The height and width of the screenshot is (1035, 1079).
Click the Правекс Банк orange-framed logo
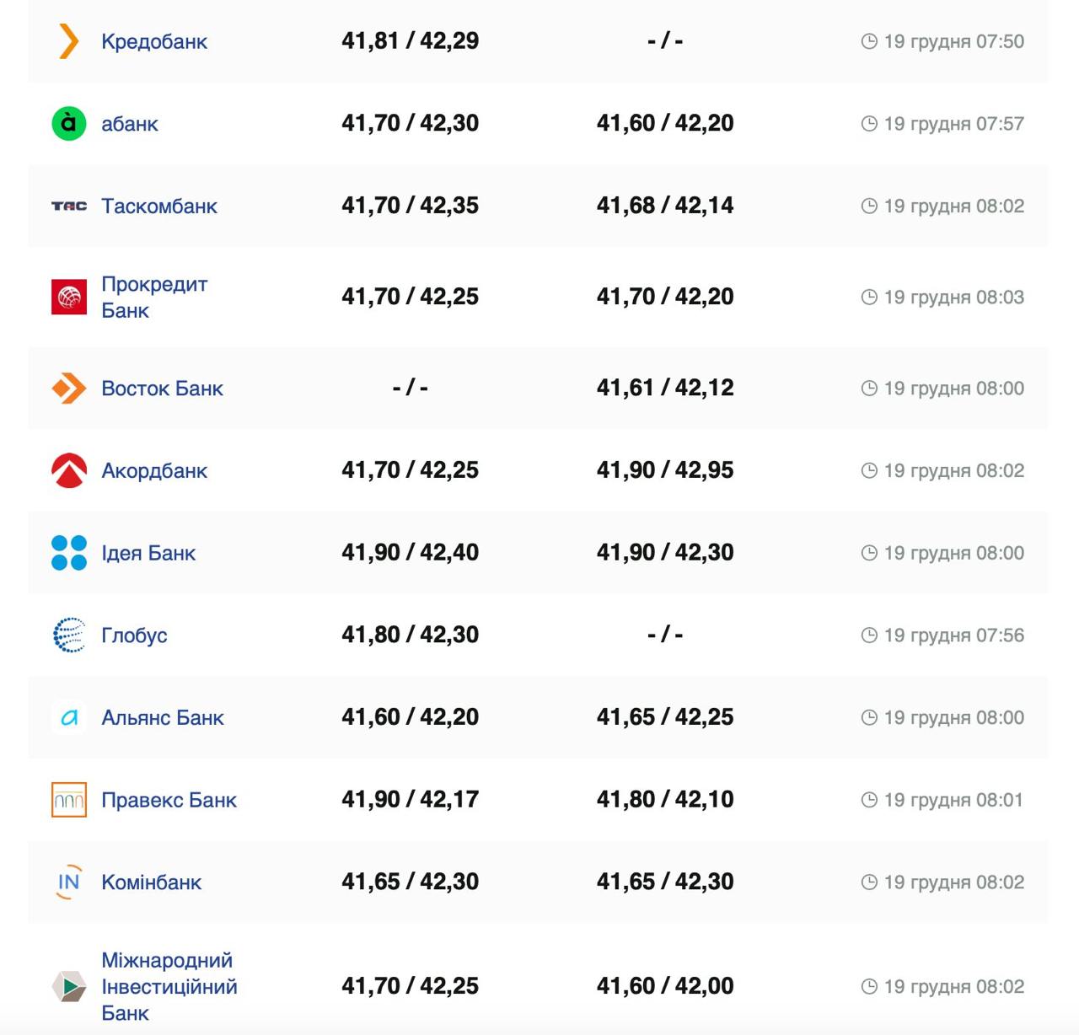tap(69, 800)
